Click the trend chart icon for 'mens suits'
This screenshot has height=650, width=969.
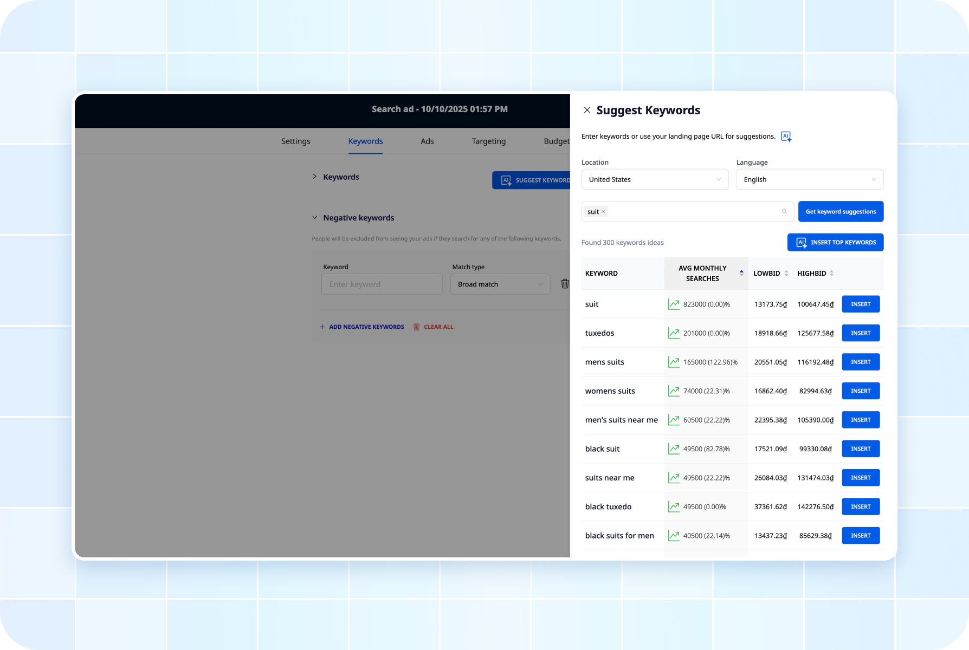pos(674,362)
